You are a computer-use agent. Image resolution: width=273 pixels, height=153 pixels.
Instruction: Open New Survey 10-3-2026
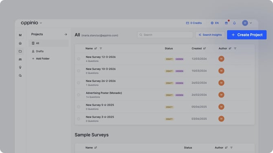click(101, 69)
